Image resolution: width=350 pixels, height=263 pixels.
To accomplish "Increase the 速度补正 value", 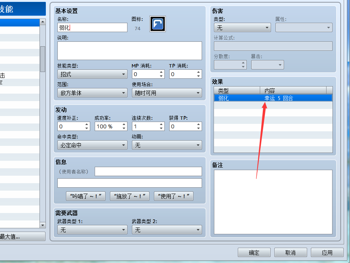I will pyautogui.click(x=86, y=124).
